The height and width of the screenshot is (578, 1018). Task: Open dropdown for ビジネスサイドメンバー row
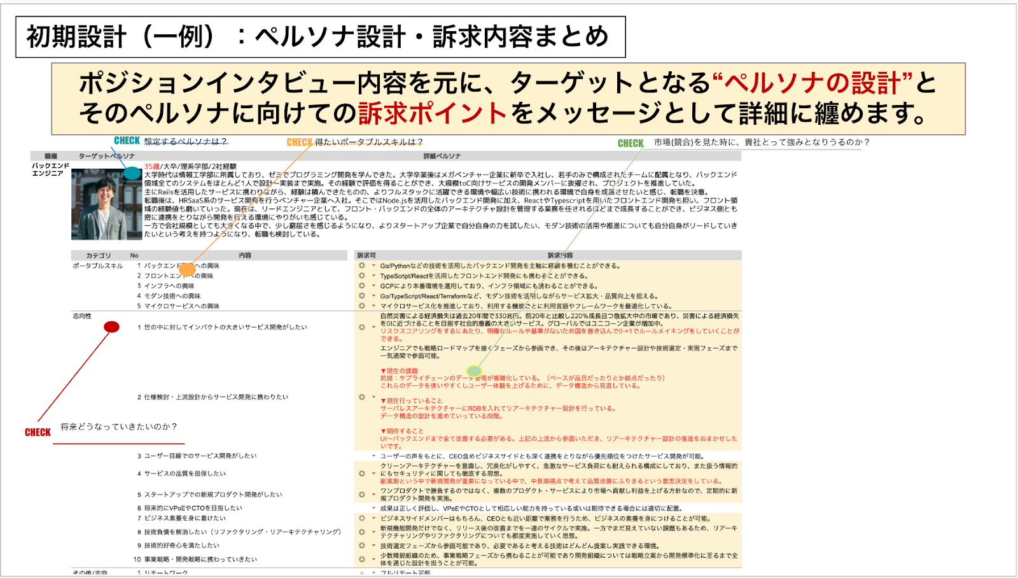pos(373,518)
